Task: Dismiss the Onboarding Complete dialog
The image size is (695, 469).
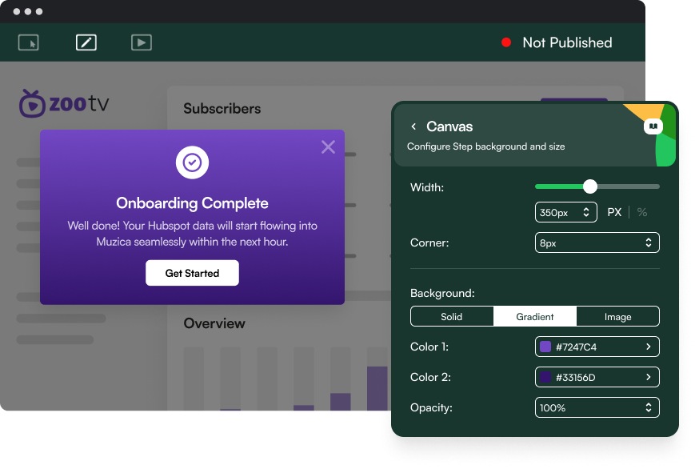Action: [x=328, y=146]
